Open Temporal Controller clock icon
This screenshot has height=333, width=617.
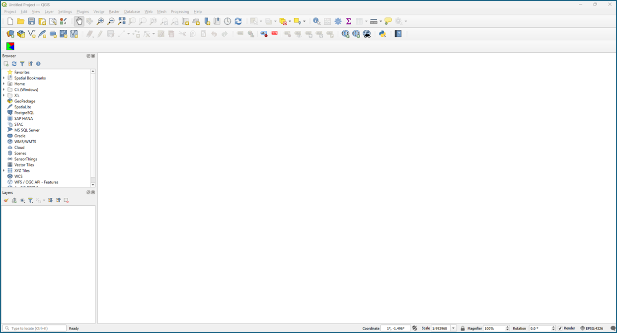tap(228, 21)
